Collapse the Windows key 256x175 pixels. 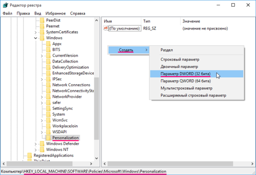tap(35, 38)
